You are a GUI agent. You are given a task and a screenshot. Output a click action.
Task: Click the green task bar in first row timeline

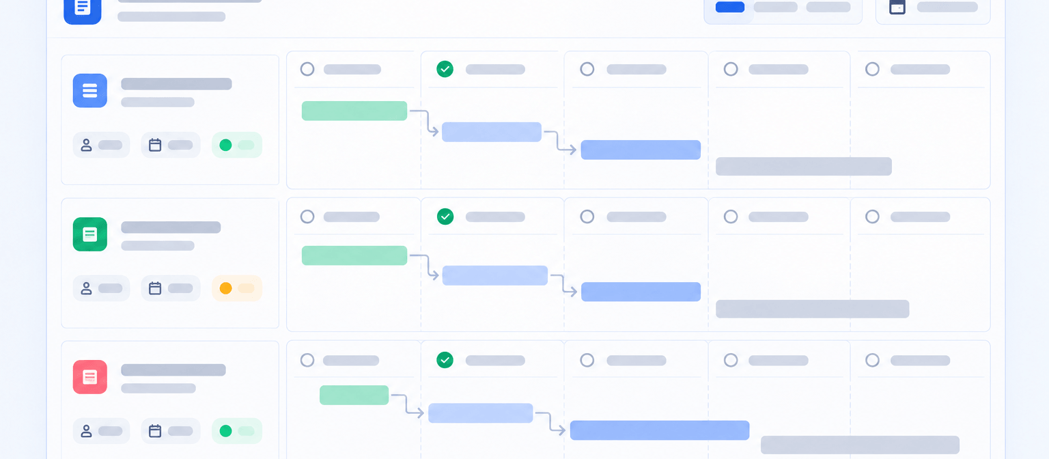(x=354, y=111)
